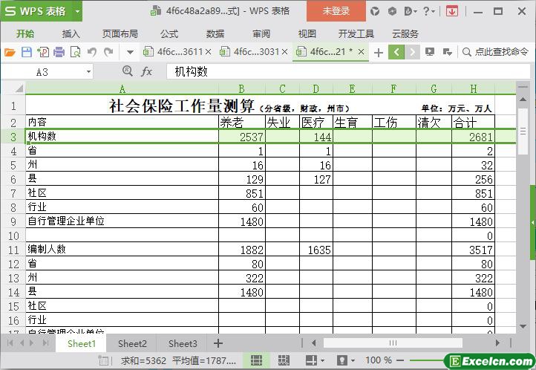
Task: Click the insert function fx icon
Action: tap(147, 71)
